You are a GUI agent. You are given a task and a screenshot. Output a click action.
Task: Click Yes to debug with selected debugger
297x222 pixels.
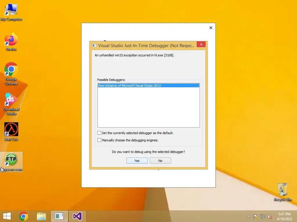(137, 161)
